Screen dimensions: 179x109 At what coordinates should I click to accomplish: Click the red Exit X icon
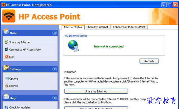pyautogui.click(x=7, y=56)
